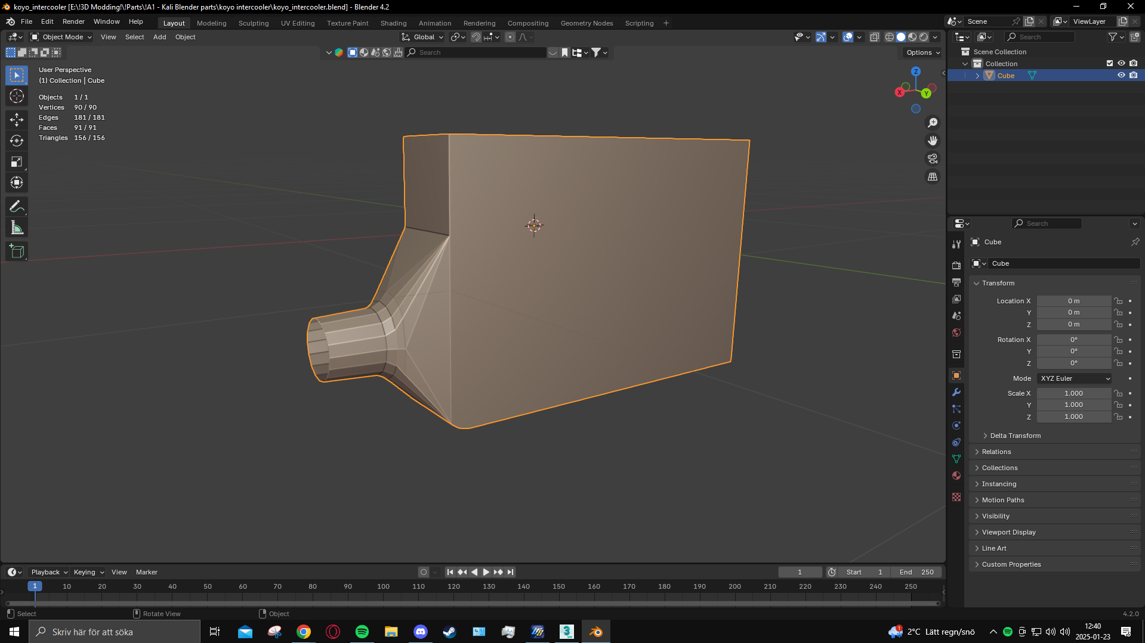Open the XYZ Euler rotation mode dropdown
The width and height of the screenshot is (1145, 643).
1075,378
